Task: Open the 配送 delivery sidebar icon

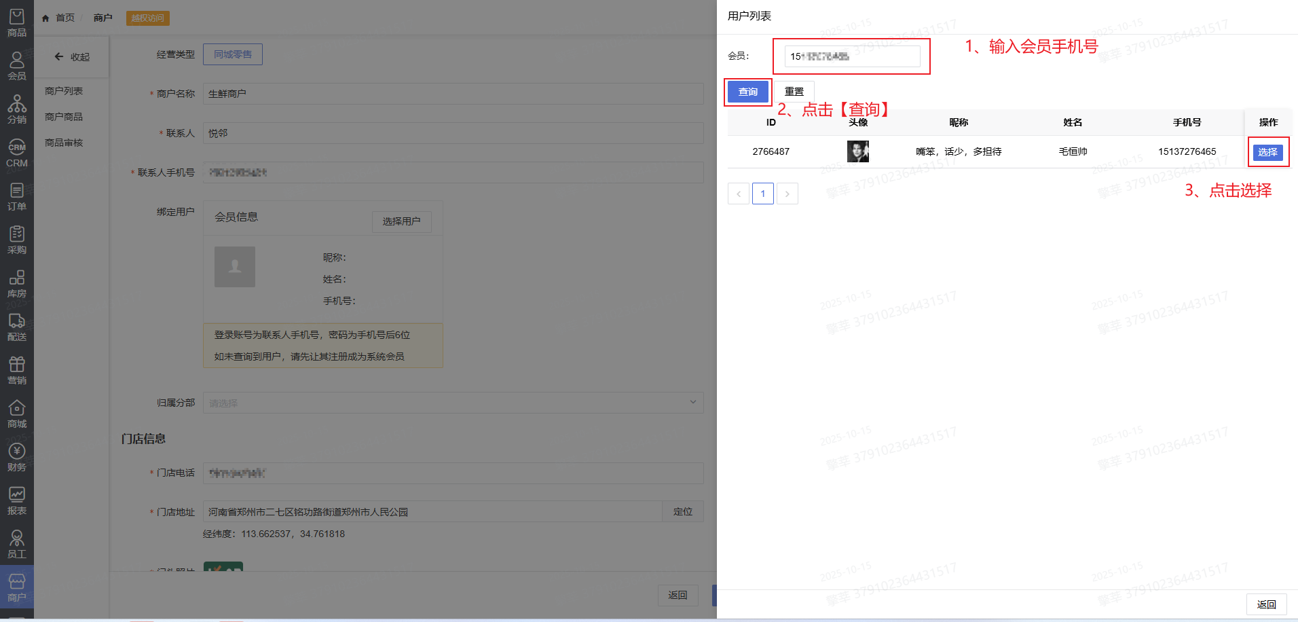Action: tap(17, 327)
